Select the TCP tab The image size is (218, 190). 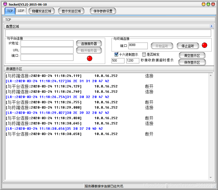point(10,11)
